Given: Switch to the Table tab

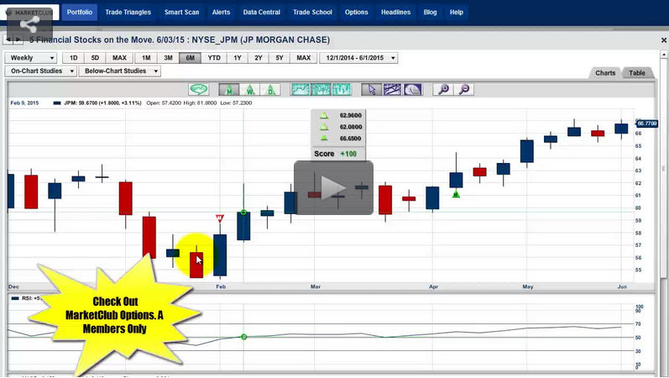Looking at the screenshot, I should coord(636,73).
